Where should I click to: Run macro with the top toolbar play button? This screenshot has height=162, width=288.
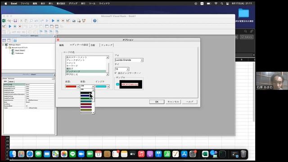point(53,21)
